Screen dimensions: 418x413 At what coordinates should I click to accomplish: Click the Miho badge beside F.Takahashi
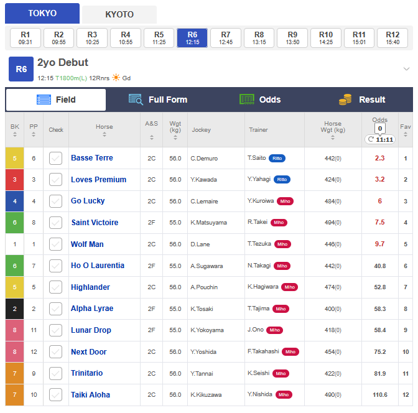click(290, 351)
